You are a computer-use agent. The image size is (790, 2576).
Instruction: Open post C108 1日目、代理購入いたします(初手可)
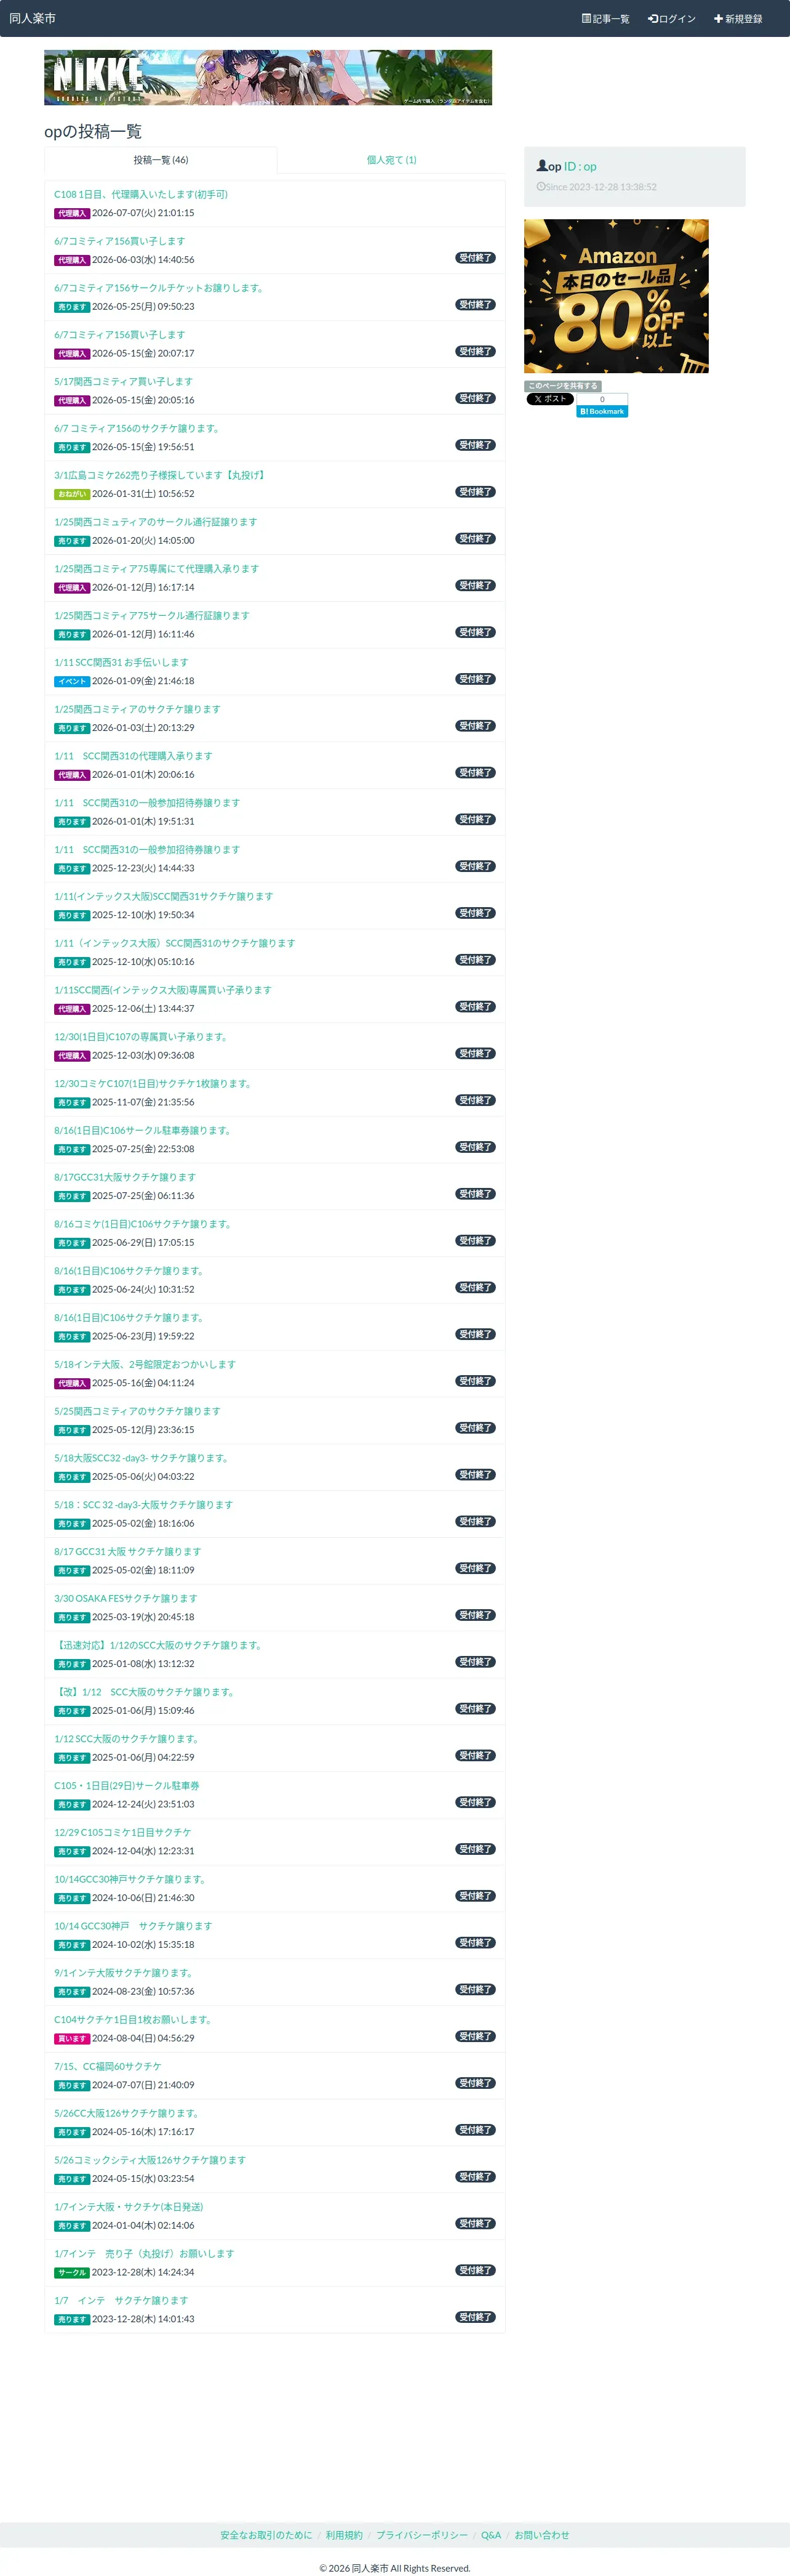(141, 194)
